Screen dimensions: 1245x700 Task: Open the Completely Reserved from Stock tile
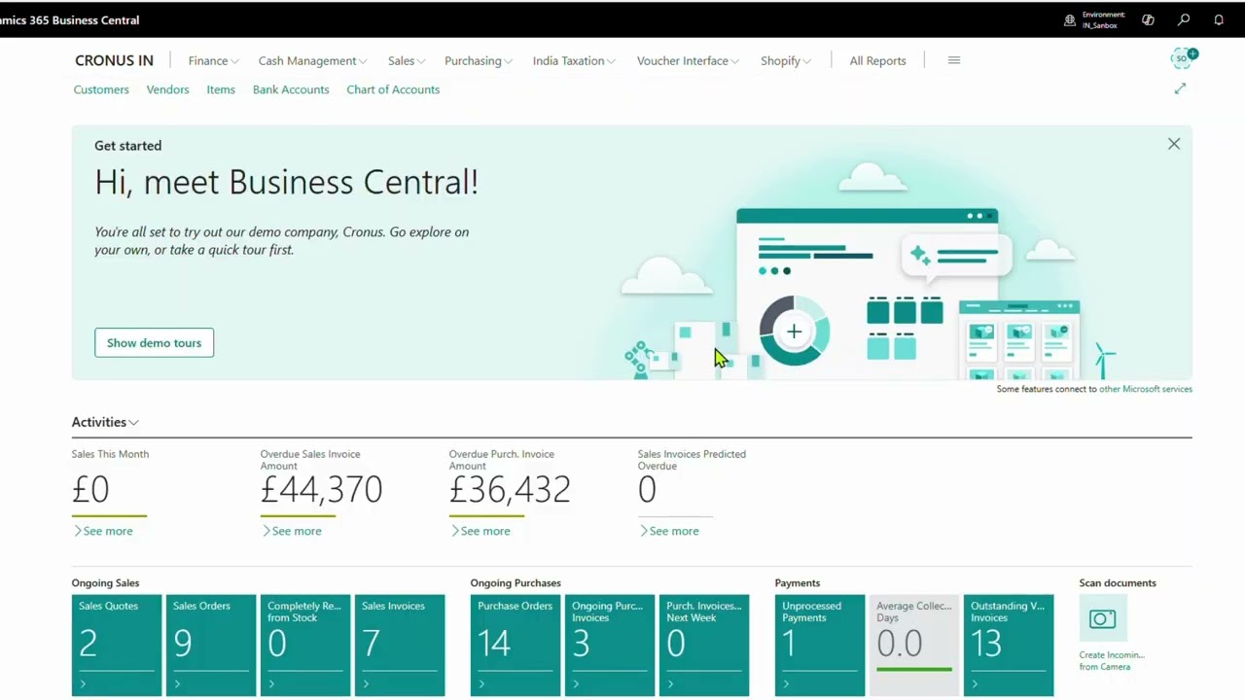[305, 646]
